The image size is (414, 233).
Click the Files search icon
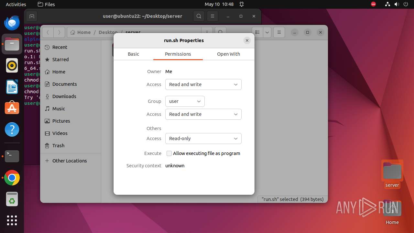[220, 32]
